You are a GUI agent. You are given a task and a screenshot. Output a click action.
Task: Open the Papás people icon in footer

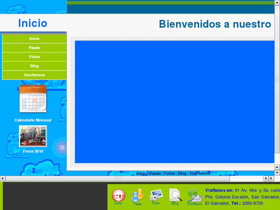(x=137, y=197)
